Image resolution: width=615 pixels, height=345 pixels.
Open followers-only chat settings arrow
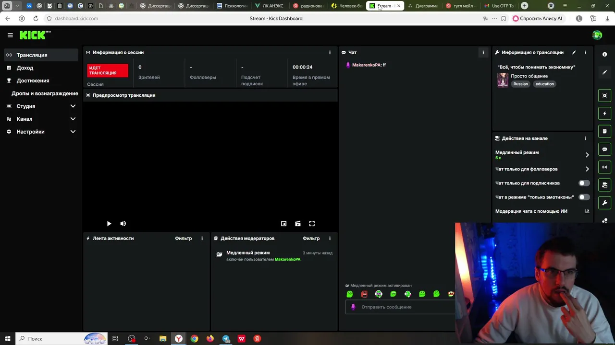587,169
